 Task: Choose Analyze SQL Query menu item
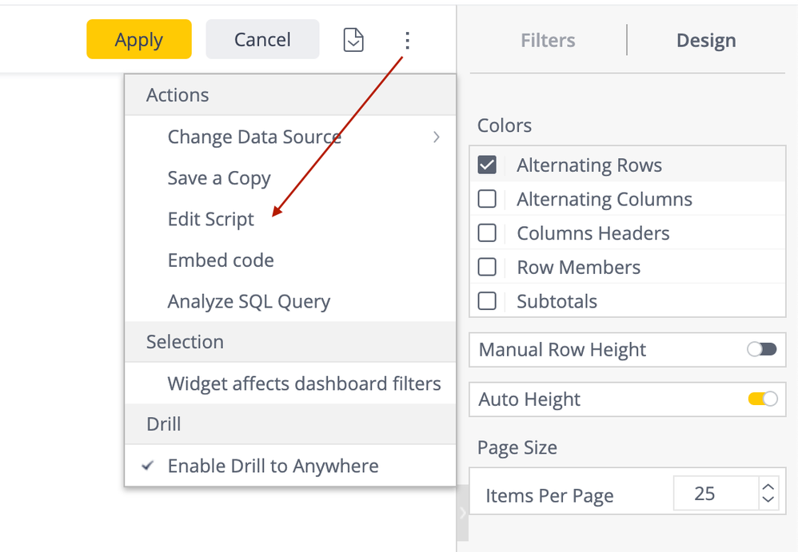click(x=249, y=302)
